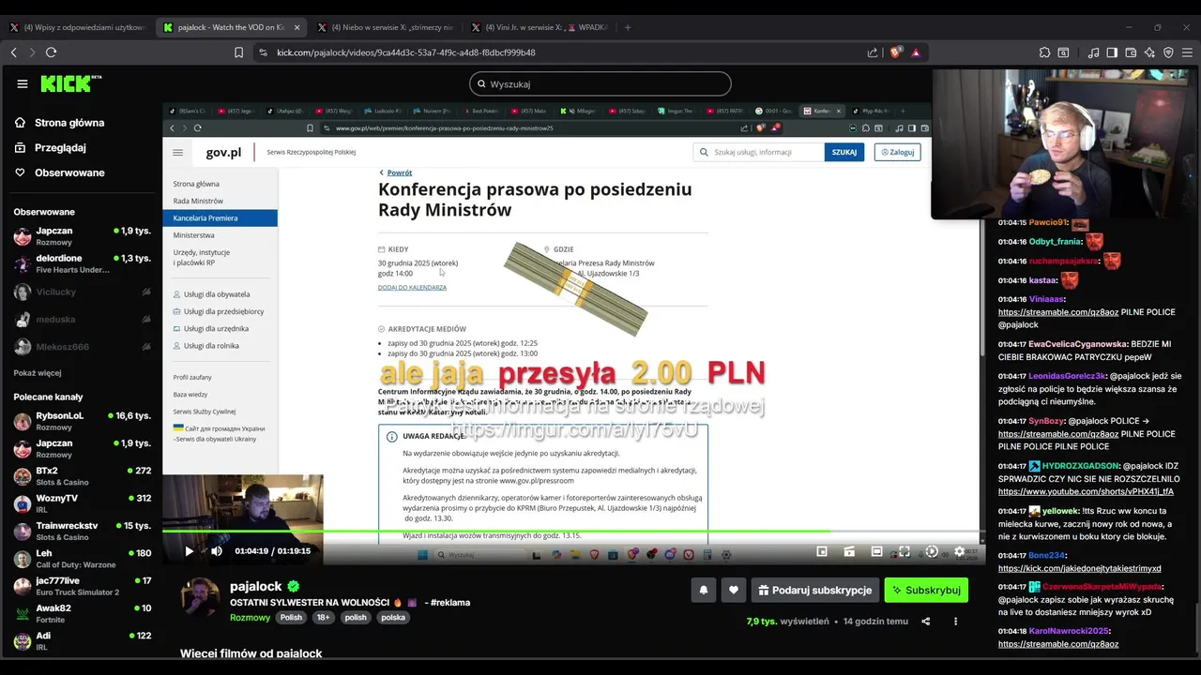The width and height of the screenshot is (1201, 675).
Task: Mute the video volume
Action: click(217, 551)
